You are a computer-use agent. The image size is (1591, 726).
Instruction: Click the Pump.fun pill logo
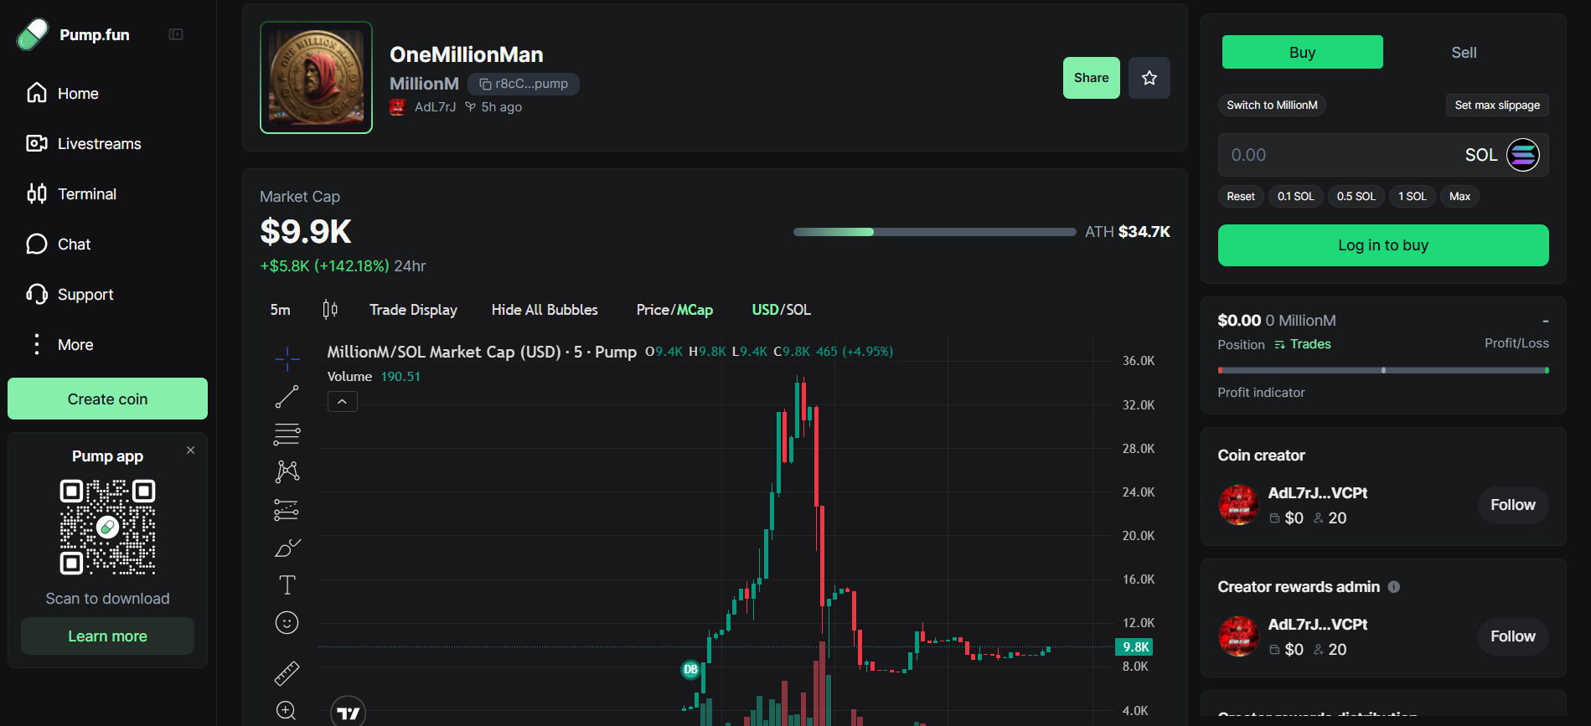point(33,34)
